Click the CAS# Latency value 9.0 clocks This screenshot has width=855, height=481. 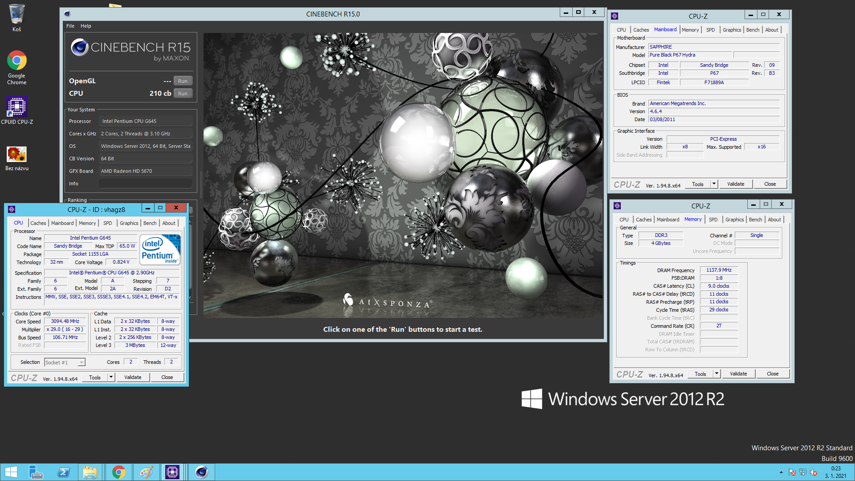(719, 286)
